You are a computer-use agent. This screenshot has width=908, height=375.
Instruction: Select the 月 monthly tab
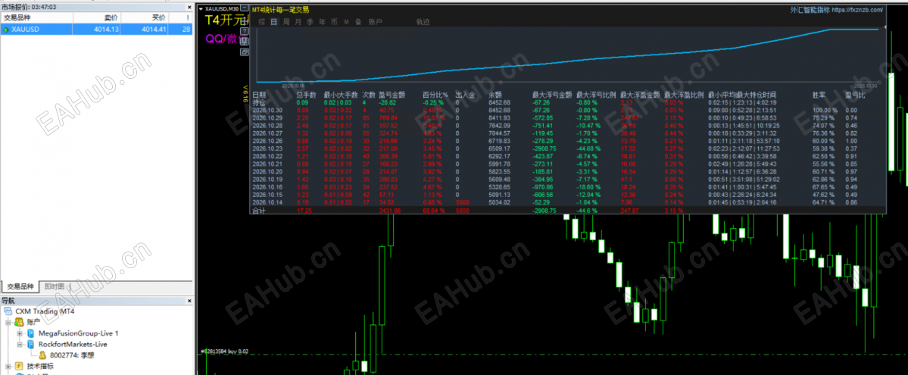click(x=298, y=22)
